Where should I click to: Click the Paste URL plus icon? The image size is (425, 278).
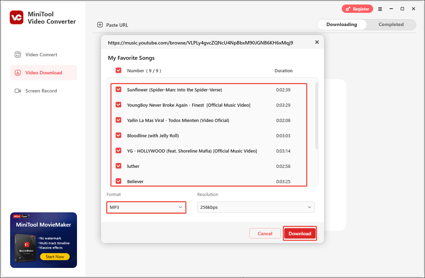[100, 25]
